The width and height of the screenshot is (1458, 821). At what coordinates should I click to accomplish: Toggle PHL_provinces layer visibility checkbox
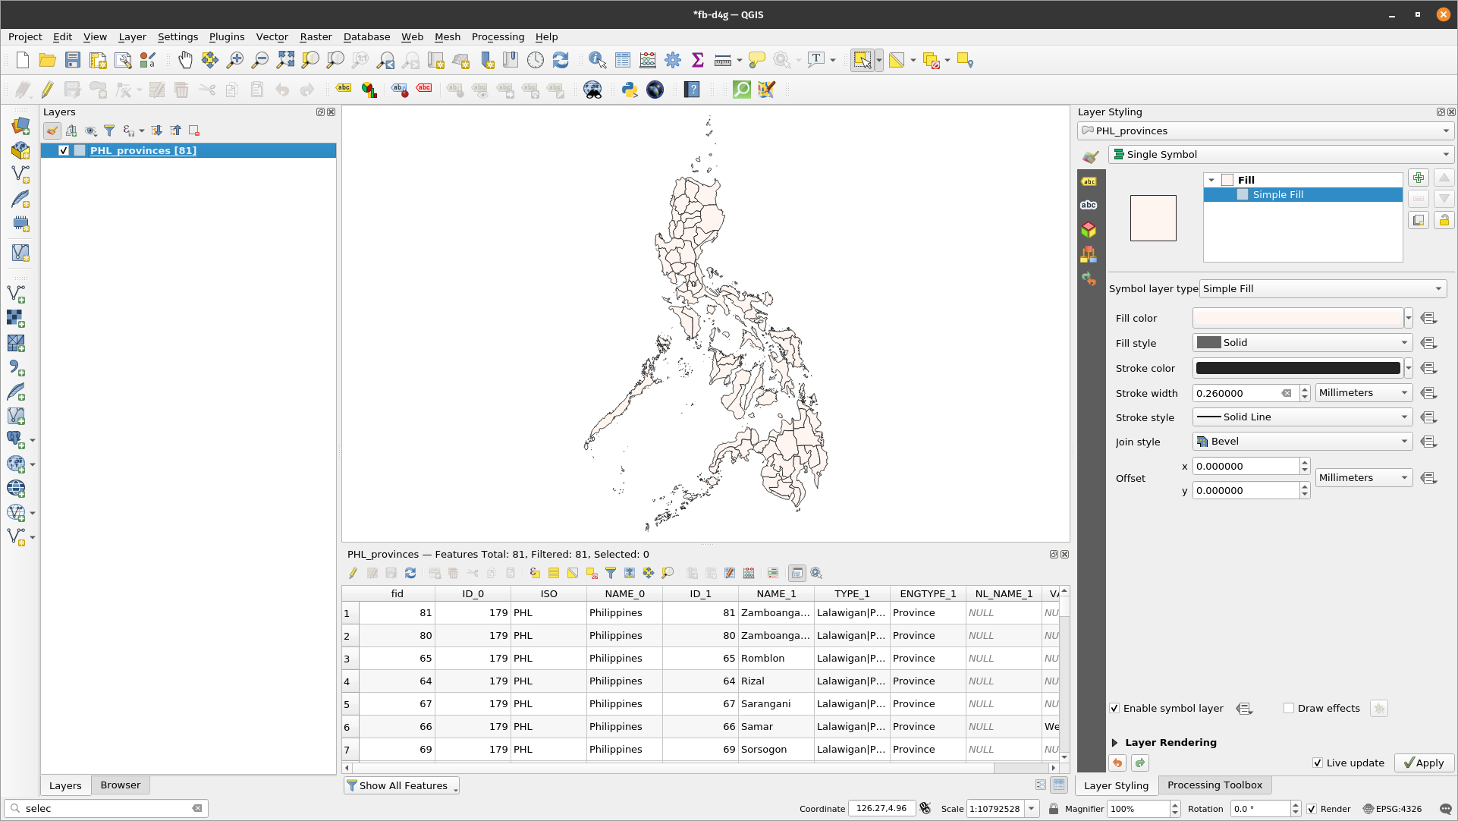pos(64,150)
